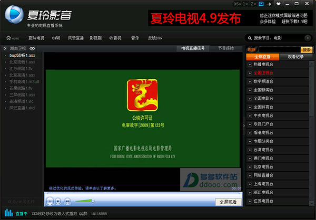Screen dimensions: 316x220
Task: Select the 全部直播 tab
Action: tap(263, 57)
